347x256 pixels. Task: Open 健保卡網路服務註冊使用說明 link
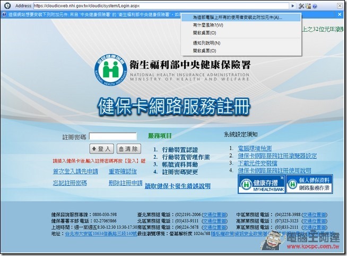click(x=274, y=170)
